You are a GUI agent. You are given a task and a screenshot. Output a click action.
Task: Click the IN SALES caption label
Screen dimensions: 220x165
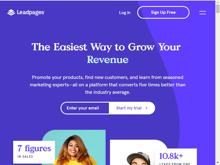[x=25, y=156]
